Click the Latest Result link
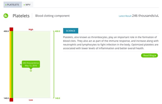Screen dimensions: 162x104 click(x=125, y=16)
